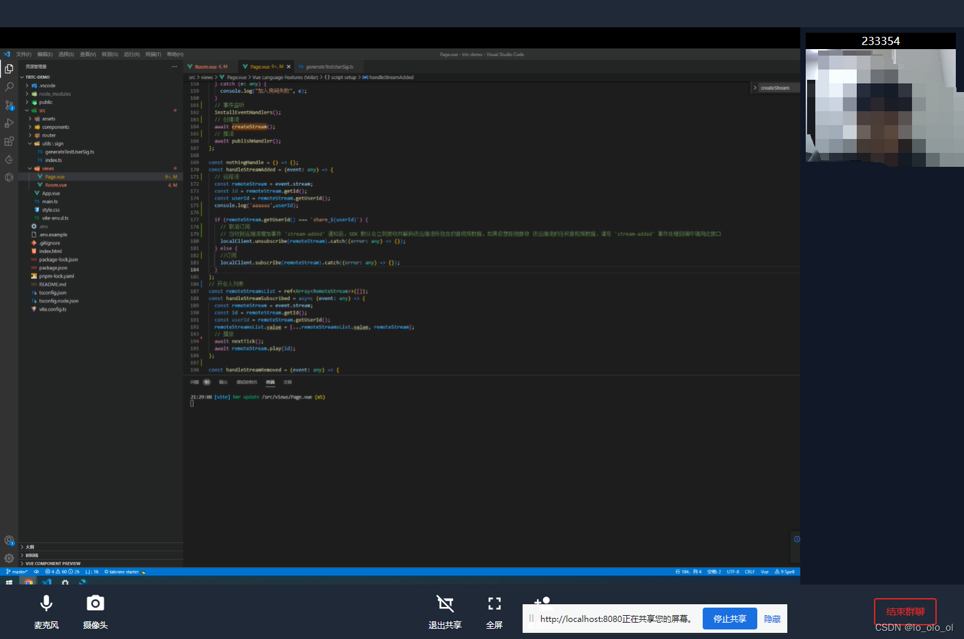Click the Windows Start button in shared screen
This screenshot has height=639, width=964.
point(9,582)
